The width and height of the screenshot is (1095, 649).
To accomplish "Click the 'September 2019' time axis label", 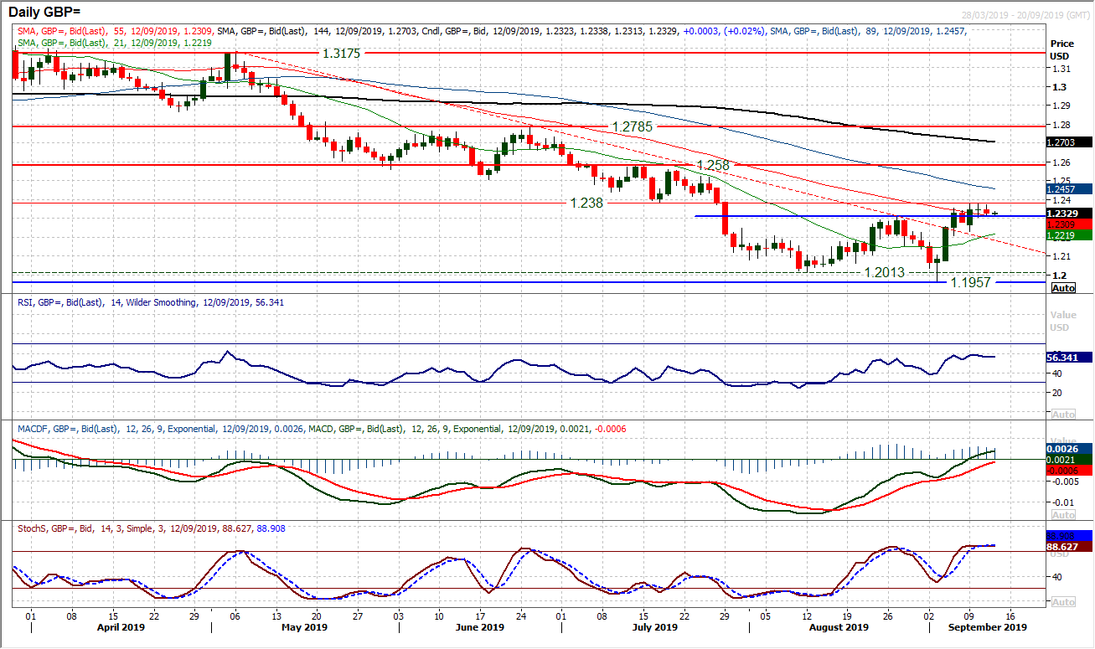I will tap(989, 626).
